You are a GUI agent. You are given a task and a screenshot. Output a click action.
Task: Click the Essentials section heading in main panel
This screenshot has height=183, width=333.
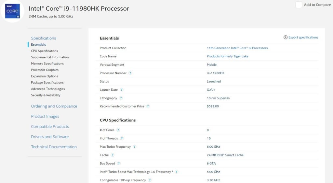click(109, 38)
